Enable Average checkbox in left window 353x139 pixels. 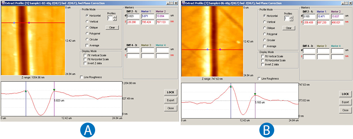coord(87,45)
